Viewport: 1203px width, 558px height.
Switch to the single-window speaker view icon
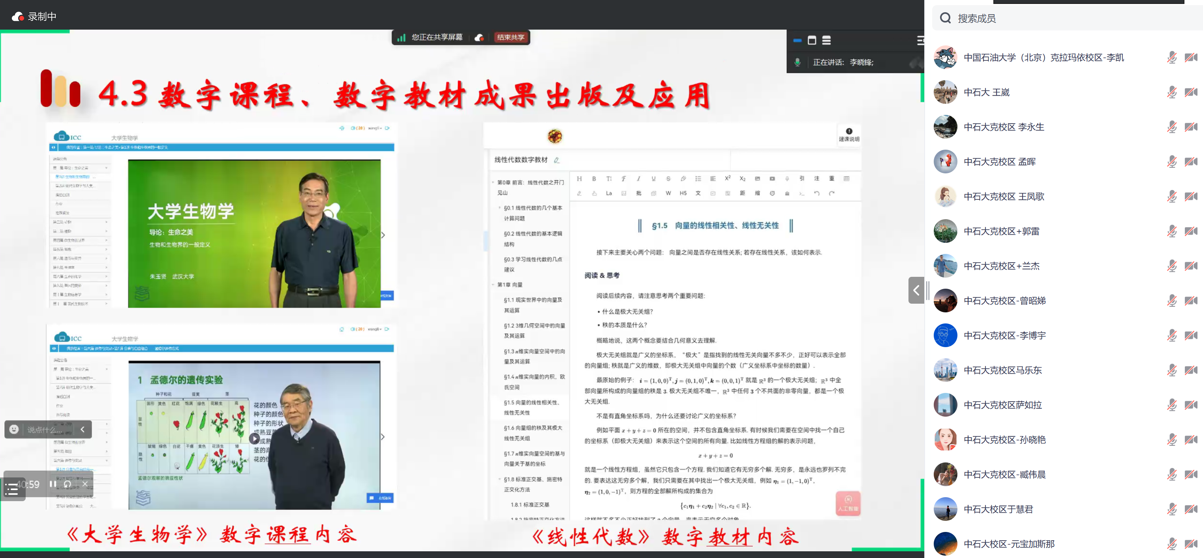812,41
